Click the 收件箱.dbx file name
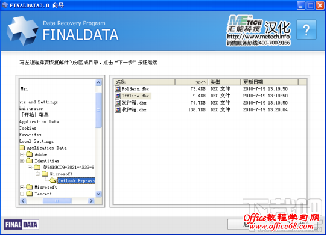Image resolution: width=327 pixels, height=235 pixels. click(x=134, y=109)
